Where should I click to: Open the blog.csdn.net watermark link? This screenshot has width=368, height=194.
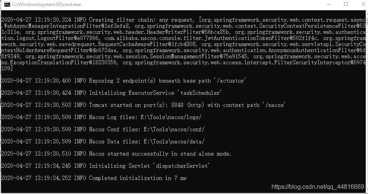(x=318, y=187)
